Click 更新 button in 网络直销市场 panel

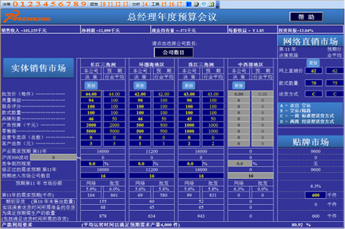pyautogui.click(x=313, y=63)
